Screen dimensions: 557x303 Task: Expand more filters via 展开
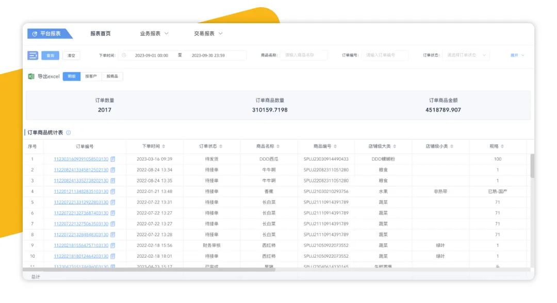[517, 55]
